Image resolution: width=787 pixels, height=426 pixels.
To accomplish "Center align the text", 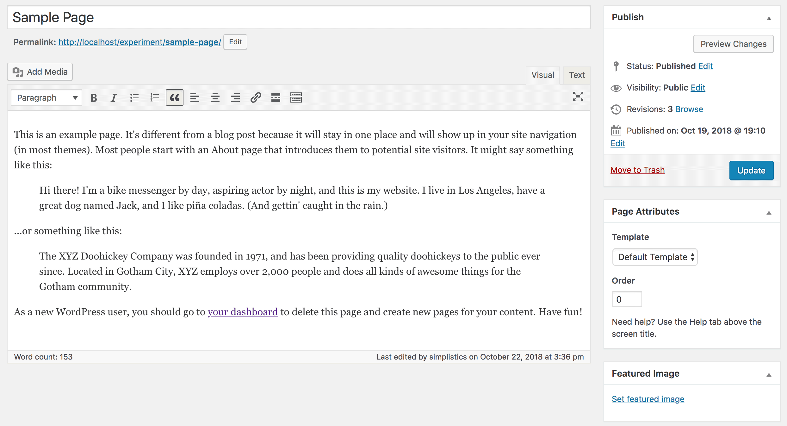I will (x=215, y=98).
